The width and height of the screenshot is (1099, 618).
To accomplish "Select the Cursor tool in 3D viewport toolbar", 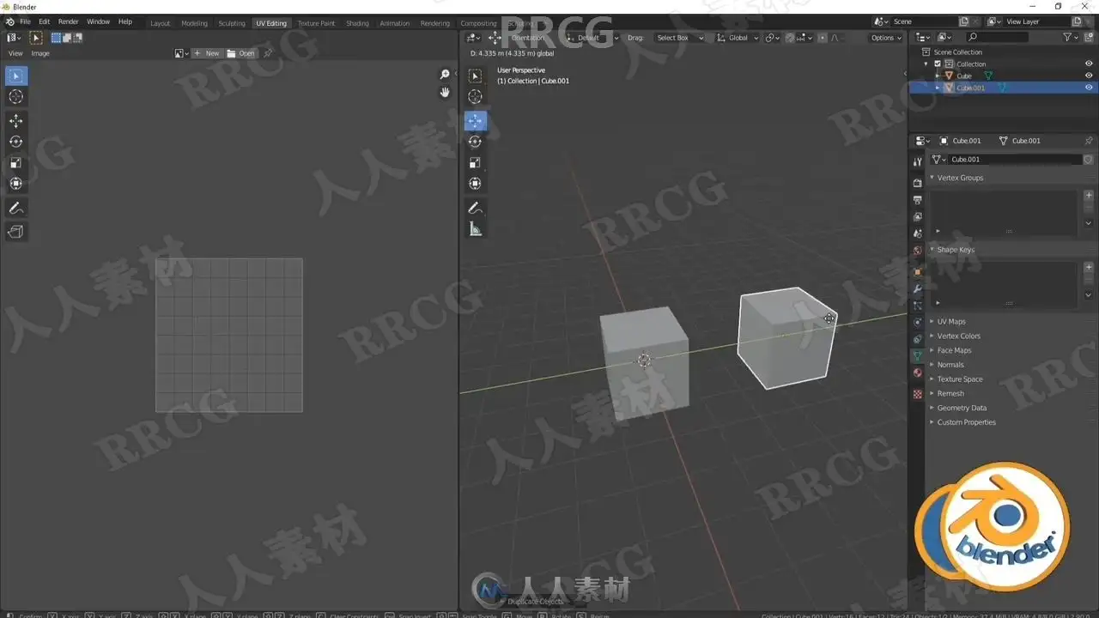I will (475, 97).
